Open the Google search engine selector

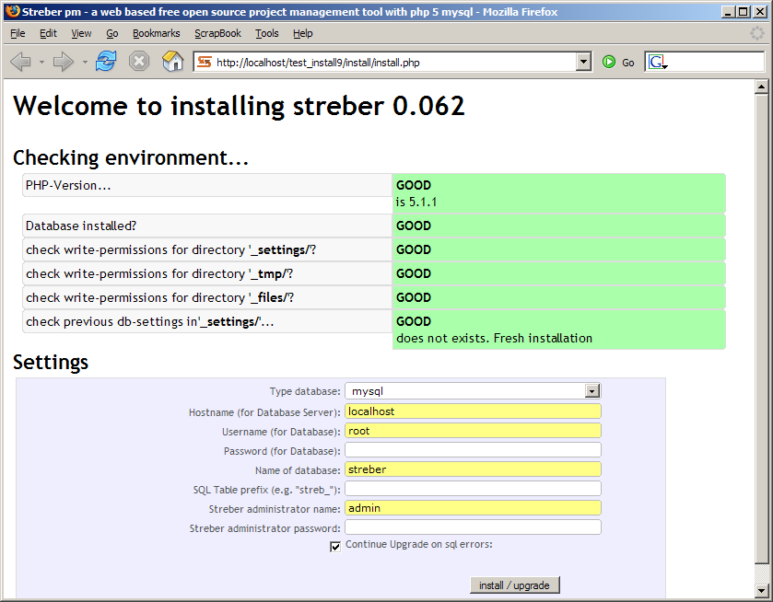[x=657, y=62]
